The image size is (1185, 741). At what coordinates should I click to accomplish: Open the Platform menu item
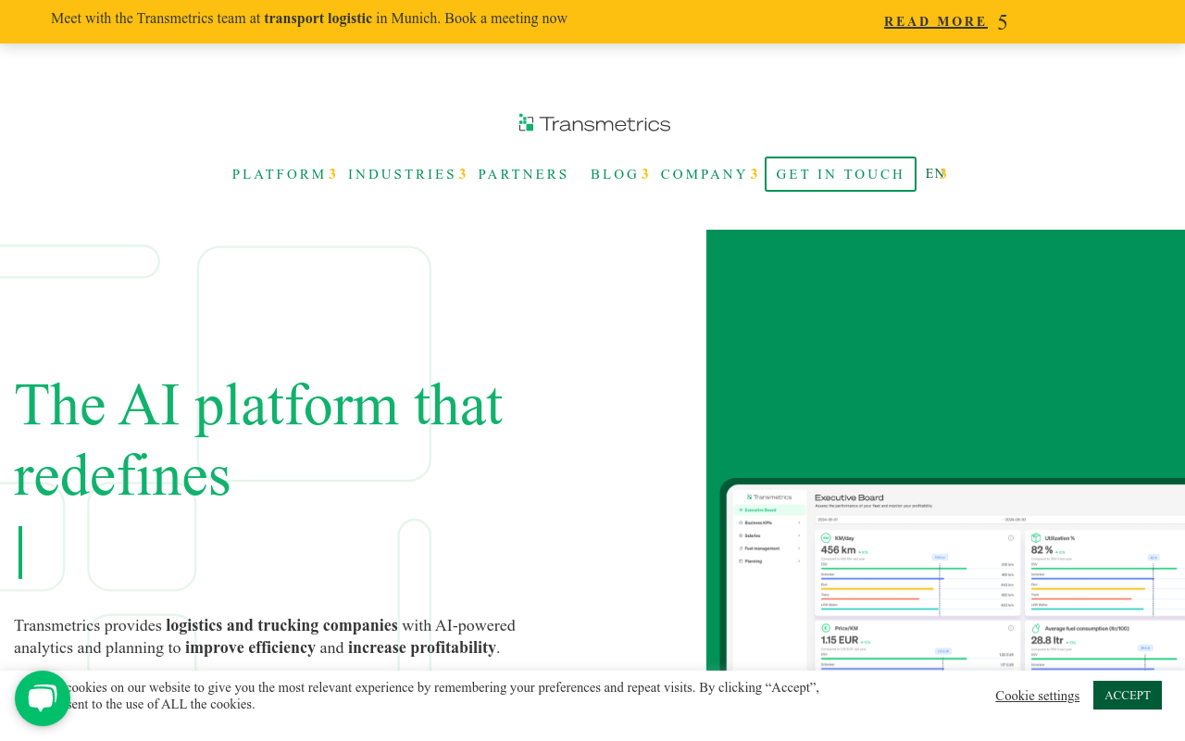280,174
